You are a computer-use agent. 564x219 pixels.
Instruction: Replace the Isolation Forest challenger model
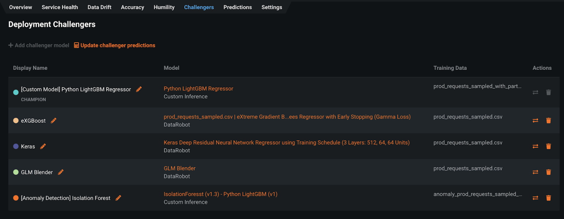pos(535,198)
